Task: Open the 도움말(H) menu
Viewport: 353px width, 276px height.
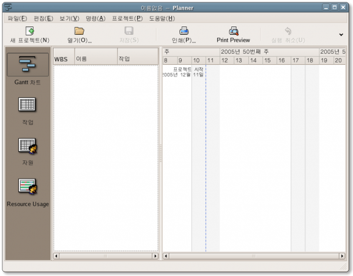Action: click(162, 18)
